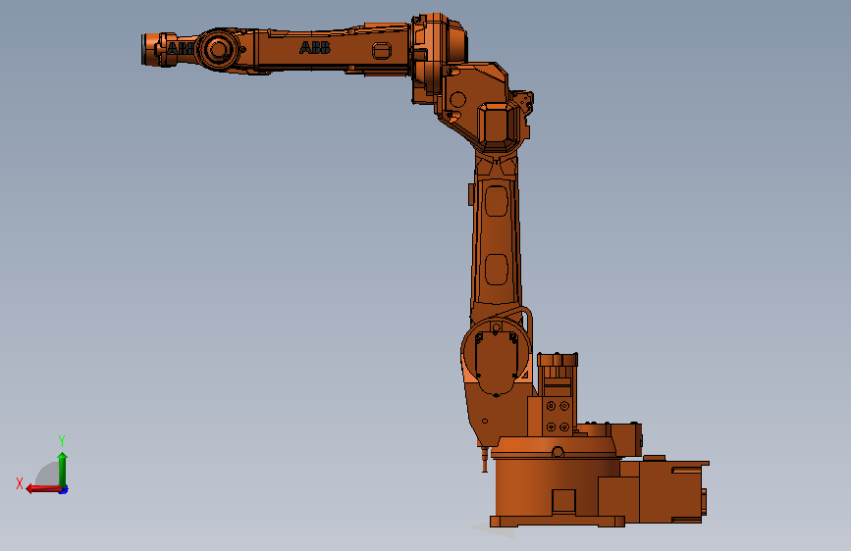The width and height of the screenshot is (851, 551).
Task: Click the red X axis arrow of triad
Action: click(43, 489)
